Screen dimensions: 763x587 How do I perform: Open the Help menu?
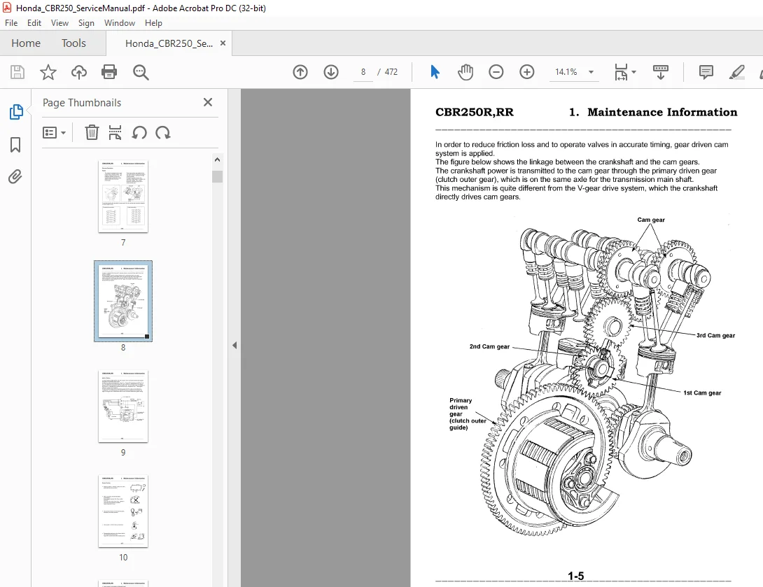point(153,23)
